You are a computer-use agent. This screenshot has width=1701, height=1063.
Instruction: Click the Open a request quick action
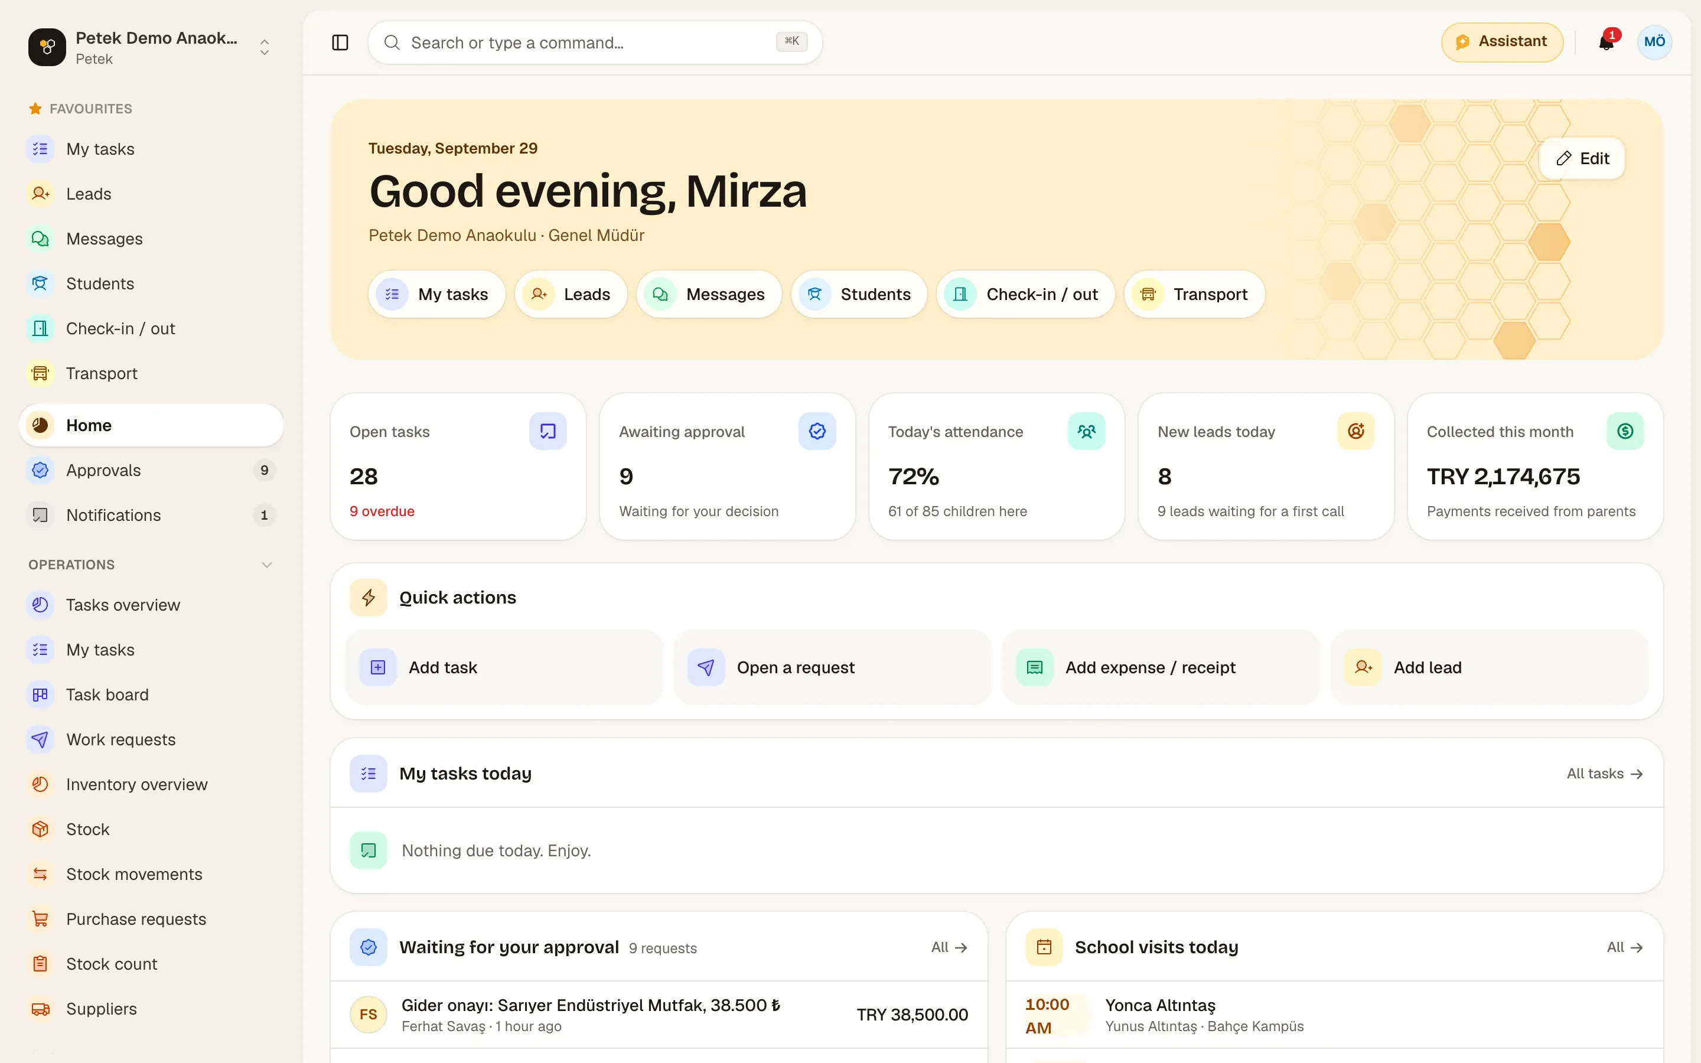click(832, 667)
